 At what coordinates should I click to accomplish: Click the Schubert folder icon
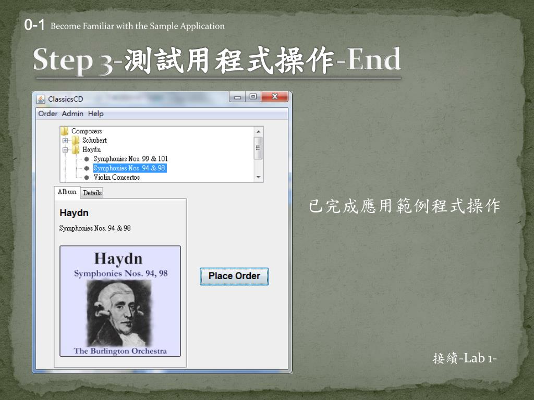pos(76,140)
